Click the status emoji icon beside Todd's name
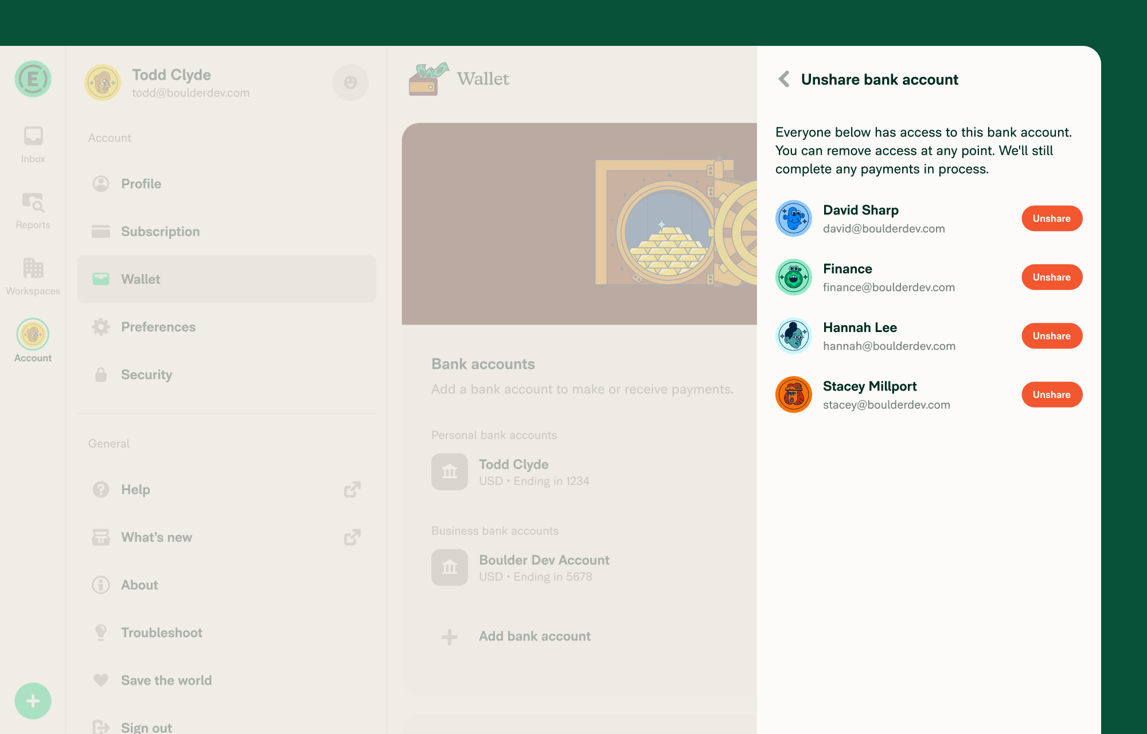This screenshot has width=1147, height=734. click(350, 83)
